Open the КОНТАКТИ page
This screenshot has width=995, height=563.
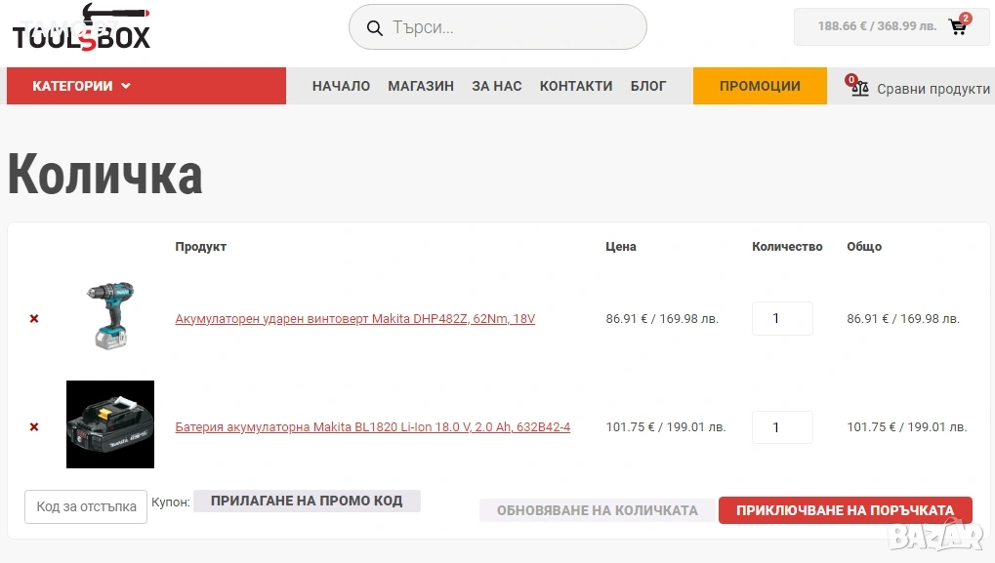[x=576, y=86]
